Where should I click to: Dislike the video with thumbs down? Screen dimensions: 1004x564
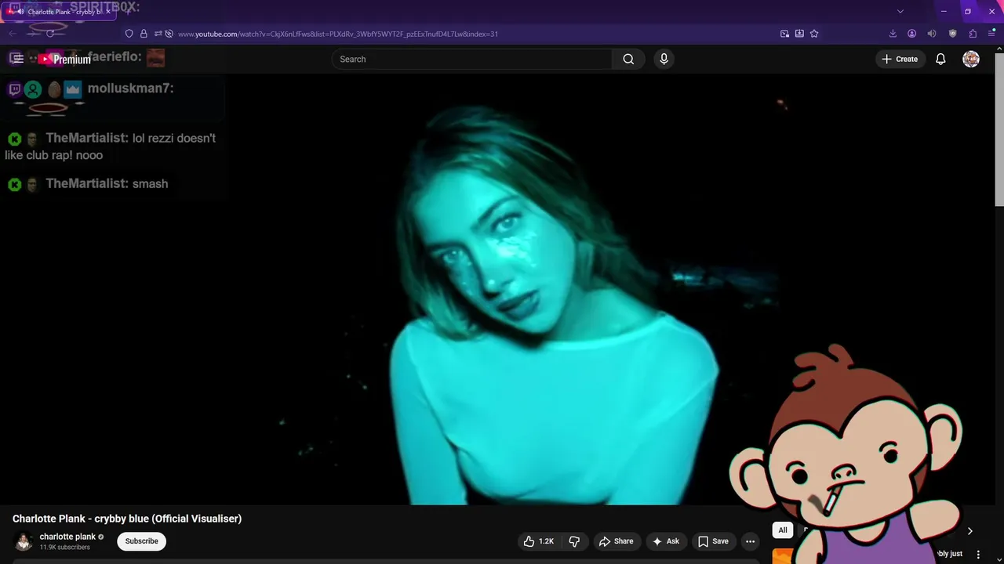pyautogui.click(x=574, y=541)
